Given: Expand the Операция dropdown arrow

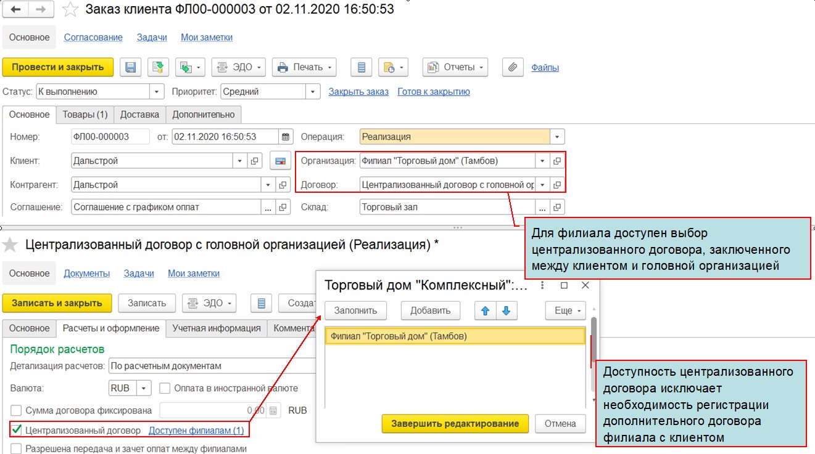Looking at the screenshot, I should point(557,137).
